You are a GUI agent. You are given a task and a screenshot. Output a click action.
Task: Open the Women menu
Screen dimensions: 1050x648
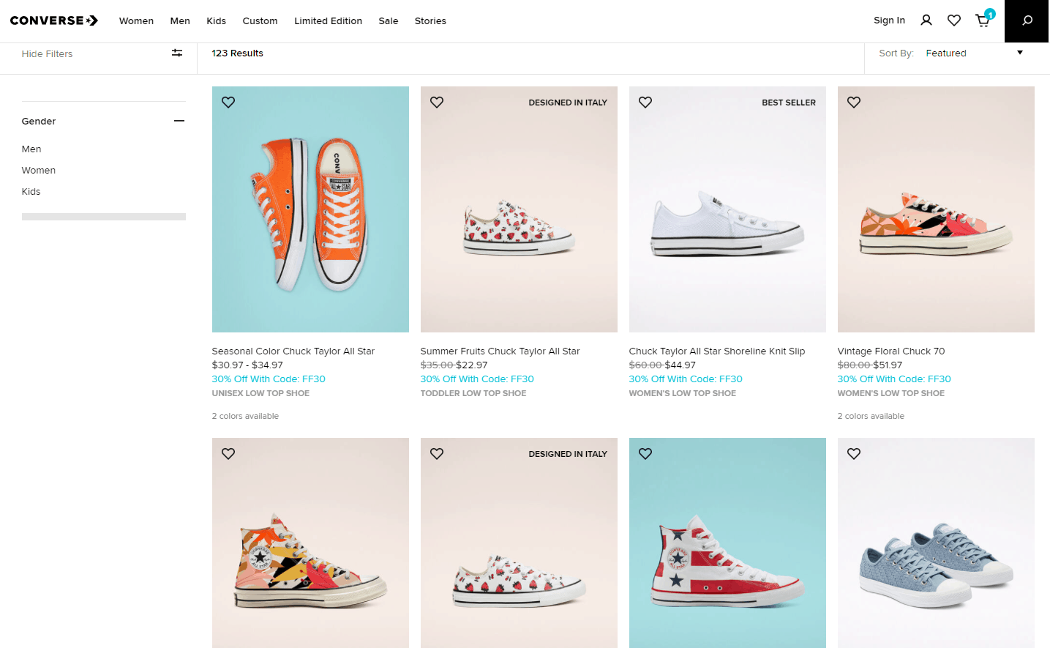click(136, 21)
